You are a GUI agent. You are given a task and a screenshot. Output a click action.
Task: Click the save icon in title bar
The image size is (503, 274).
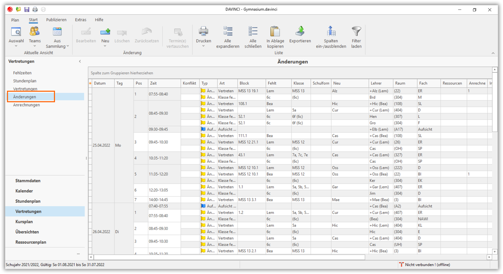(27, 10)
